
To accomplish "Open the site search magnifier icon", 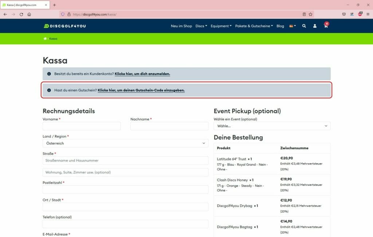I will [304, 26].
